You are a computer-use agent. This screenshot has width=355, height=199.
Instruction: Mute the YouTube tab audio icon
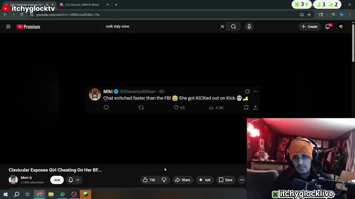[x=47, y=5]
